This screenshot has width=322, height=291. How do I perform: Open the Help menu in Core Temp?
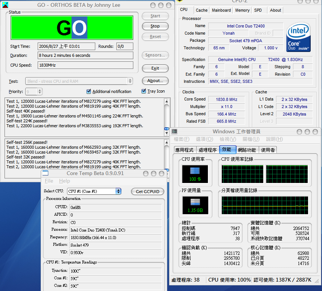[64, 181]
